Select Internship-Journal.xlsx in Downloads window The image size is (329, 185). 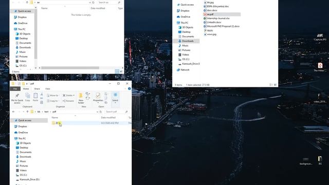pos(216,18)
